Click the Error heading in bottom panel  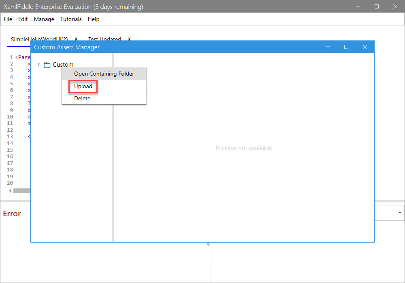pos(12,214)
